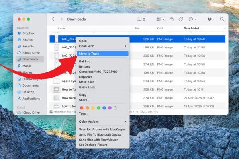Open the group-by grid dropdown

tap(161, 19)
